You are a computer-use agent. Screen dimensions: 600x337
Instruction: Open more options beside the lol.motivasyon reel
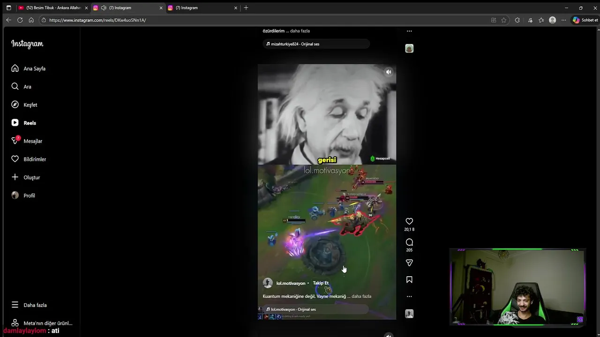(409, 296)
